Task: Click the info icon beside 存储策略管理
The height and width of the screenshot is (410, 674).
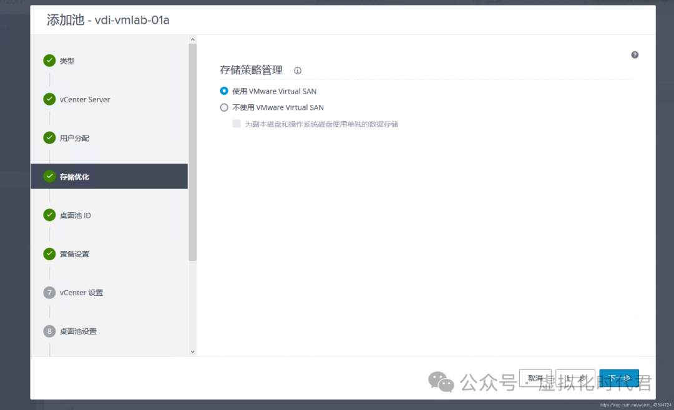Action: click(x=297, y=71)
